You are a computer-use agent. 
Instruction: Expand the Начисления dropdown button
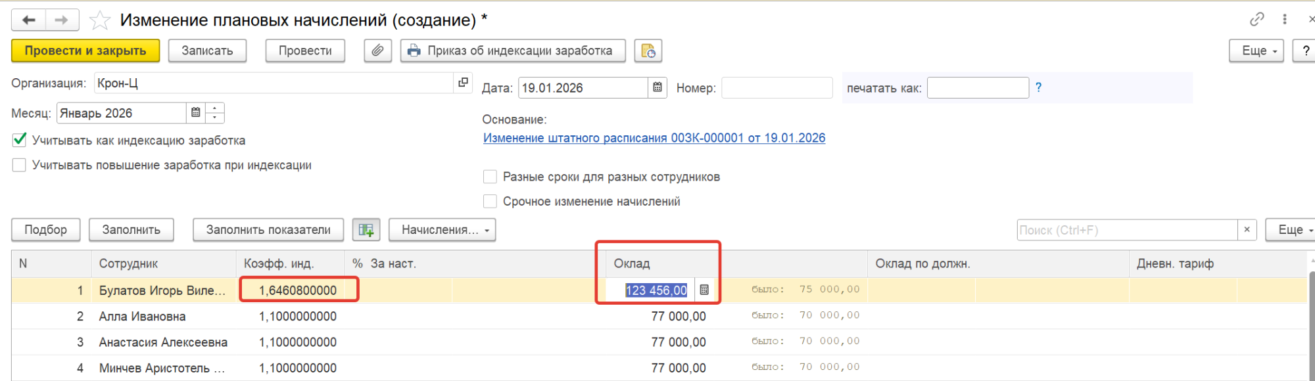coord(442,230)
